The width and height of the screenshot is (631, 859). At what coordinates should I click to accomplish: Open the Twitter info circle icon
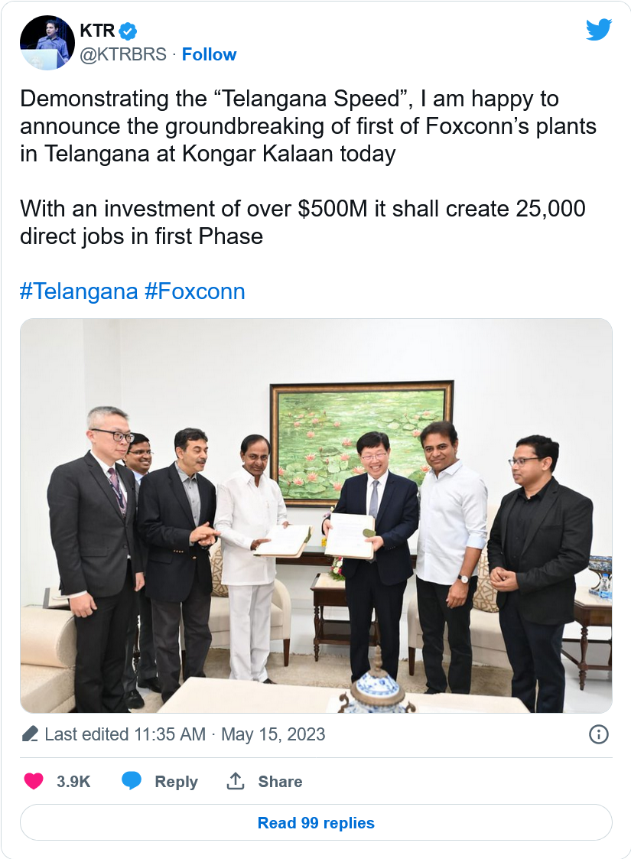coord(598,734)
